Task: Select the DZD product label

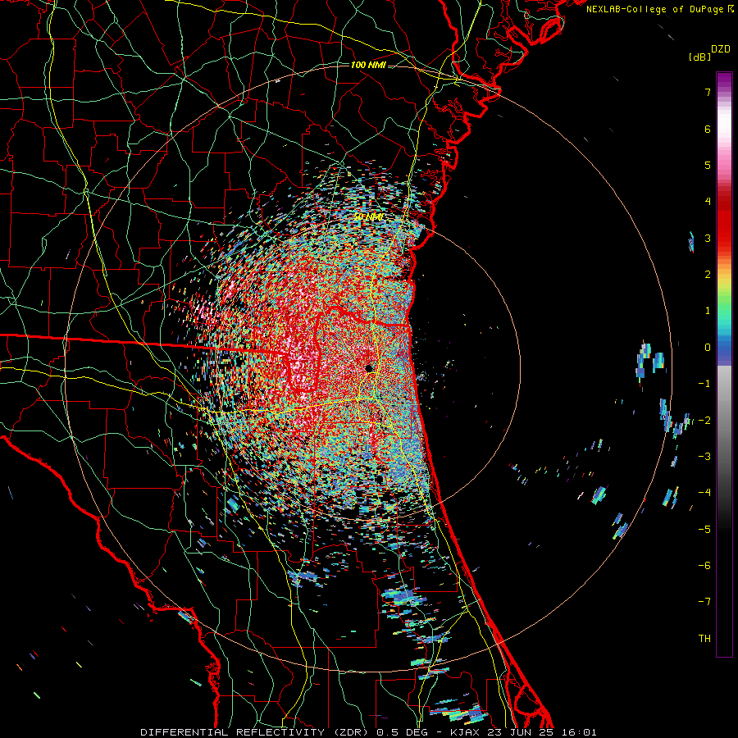Action: pos(721,49)
